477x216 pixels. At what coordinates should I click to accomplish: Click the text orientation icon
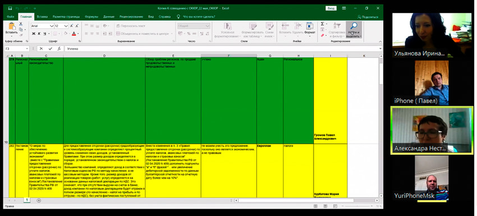pyautogui.click(x=105, y=26)
